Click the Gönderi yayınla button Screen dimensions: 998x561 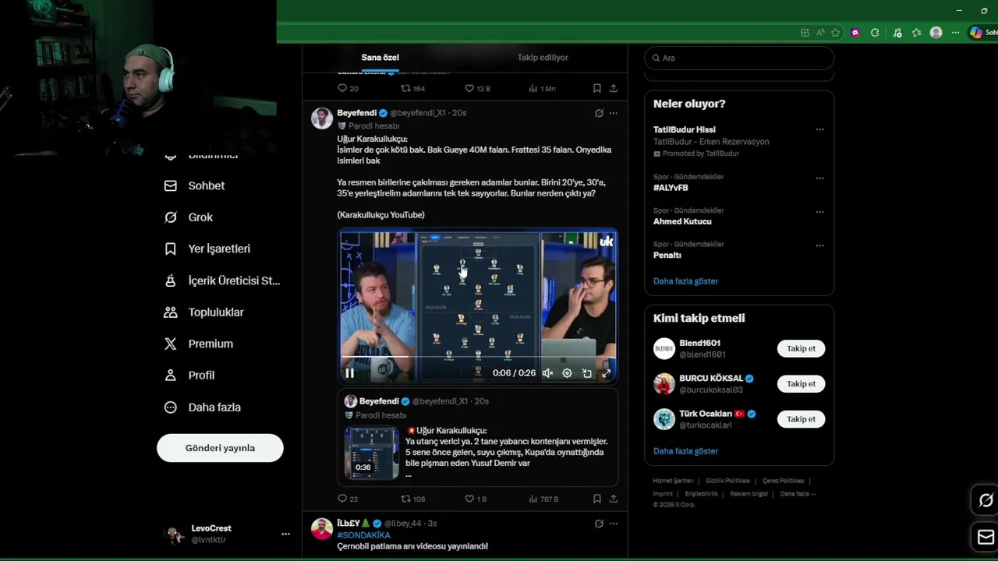(220, 448)
